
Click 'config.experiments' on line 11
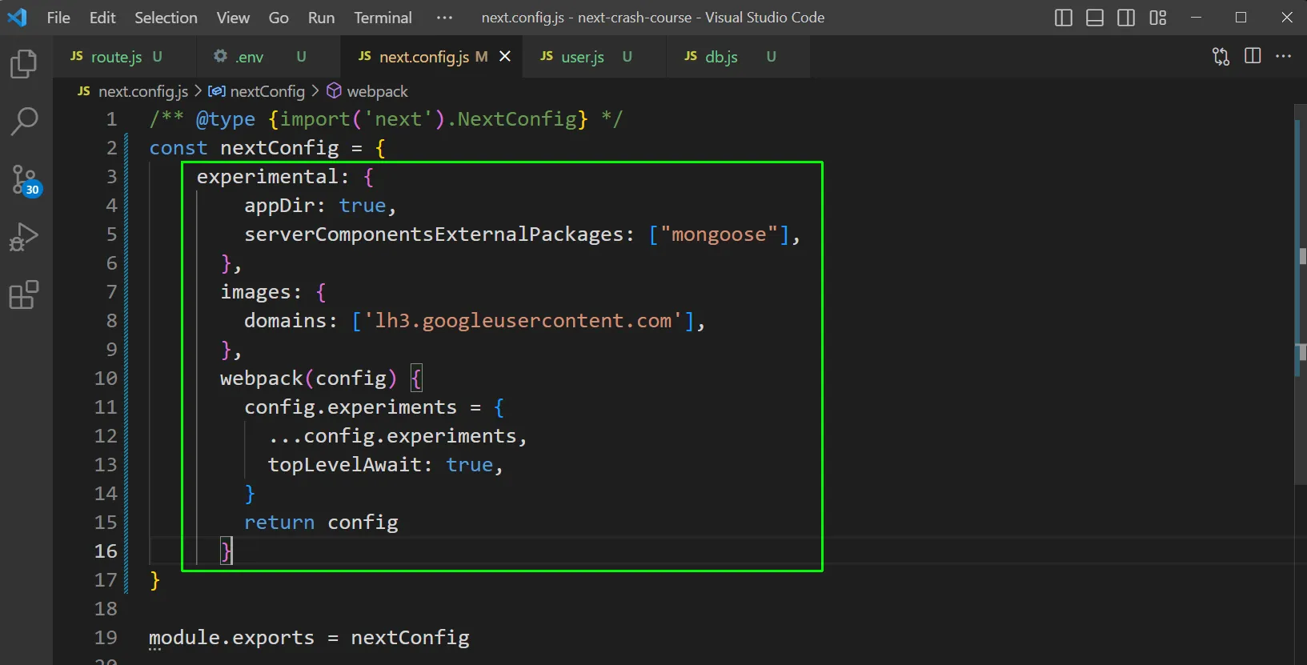(351, 407)
